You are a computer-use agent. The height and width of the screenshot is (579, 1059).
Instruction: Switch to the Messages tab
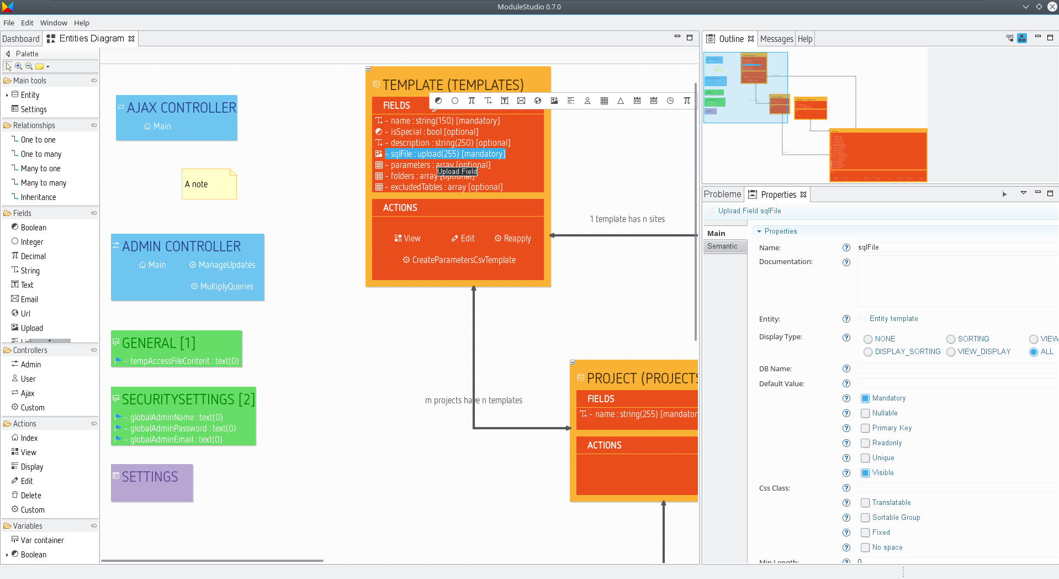[x=776, y=39]
